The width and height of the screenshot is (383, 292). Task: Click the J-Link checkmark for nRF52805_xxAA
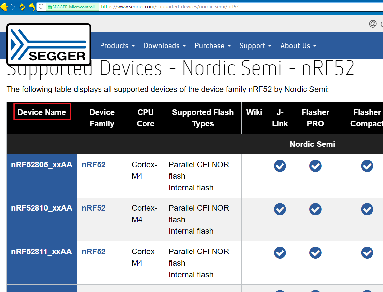(x=280, y=166)
